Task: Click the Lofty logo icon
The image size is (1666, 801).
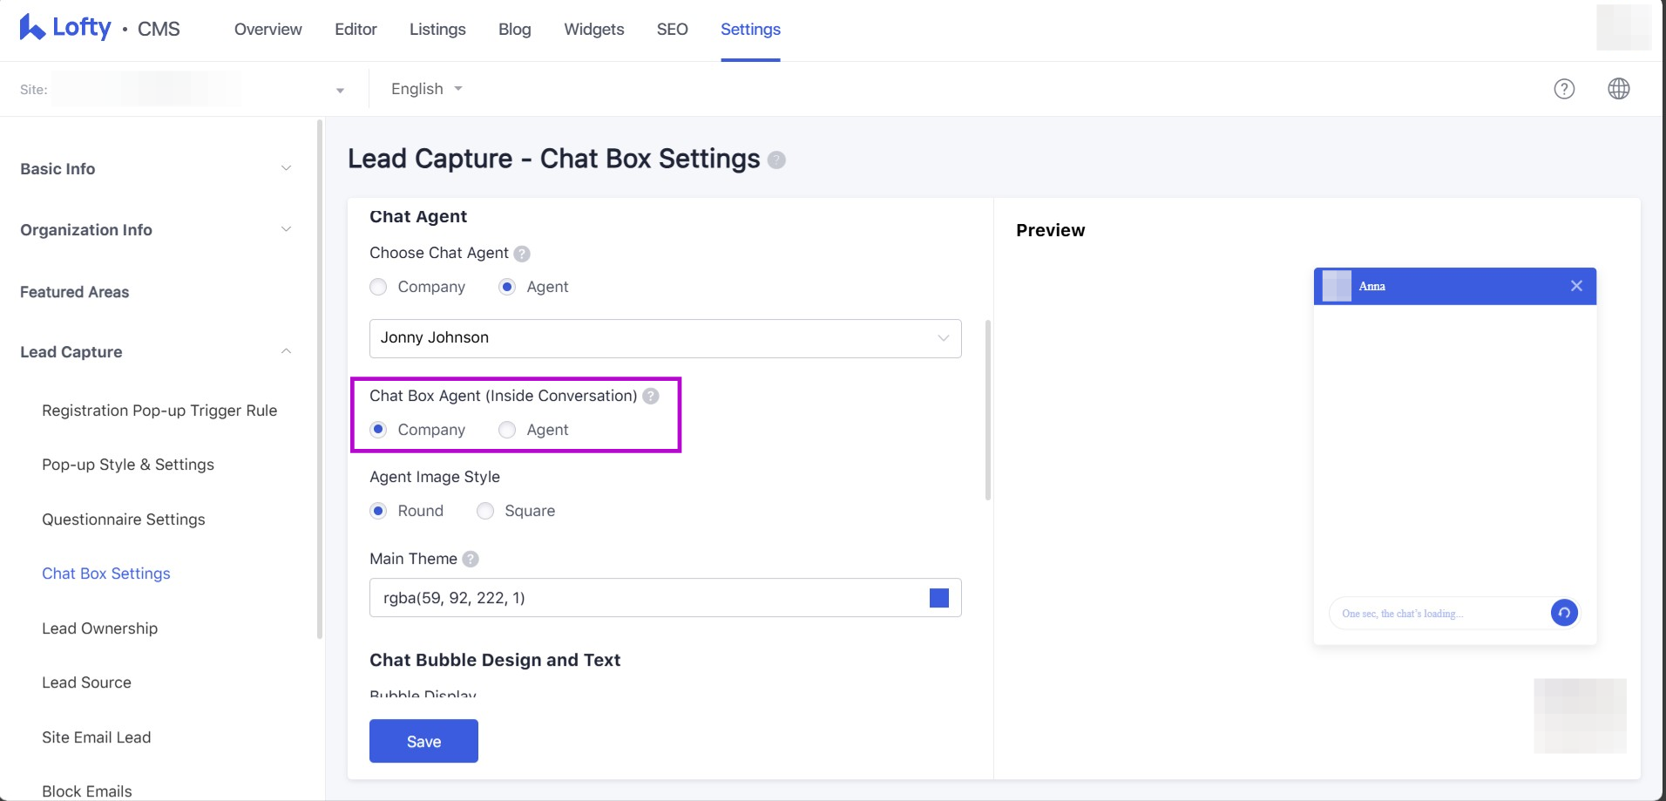Action: coord(32,28)
